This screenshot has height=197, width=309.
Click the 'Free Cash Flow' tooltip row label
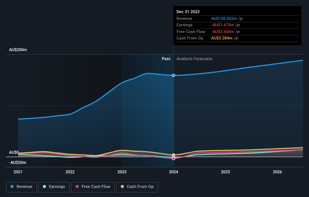(x=191, y=32)
